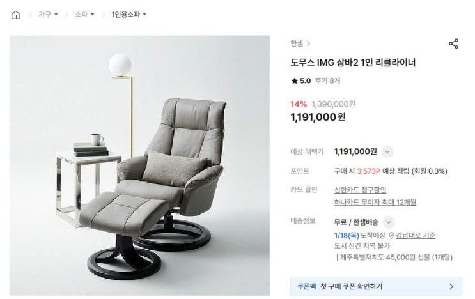Change delivery address 강남대로 기준
Image resolution: width=475 pixels, height=299 pixels.
point(416,236)
